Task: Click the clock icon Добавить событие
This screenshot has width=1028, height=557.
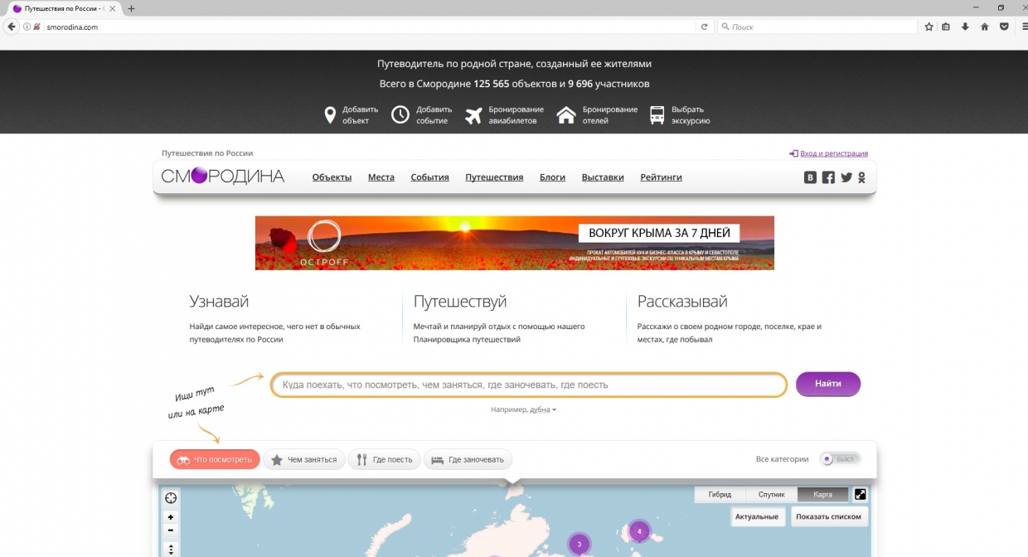Action: tap(400, 115)
